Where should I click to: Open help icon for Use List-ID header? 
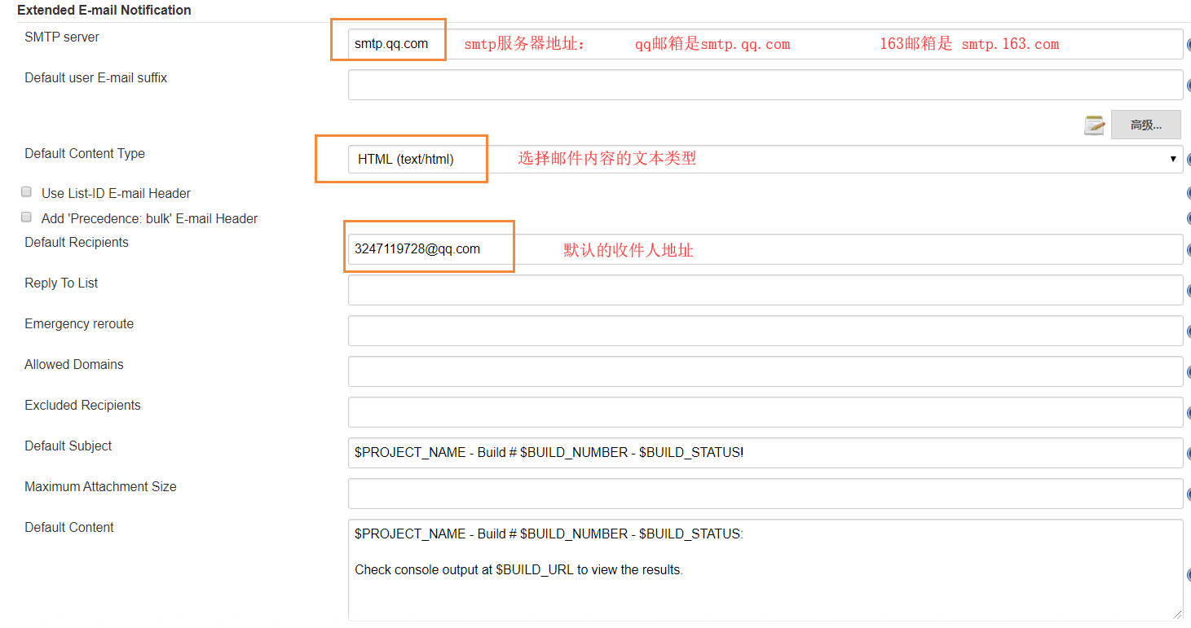click(x=1188, y=194)
